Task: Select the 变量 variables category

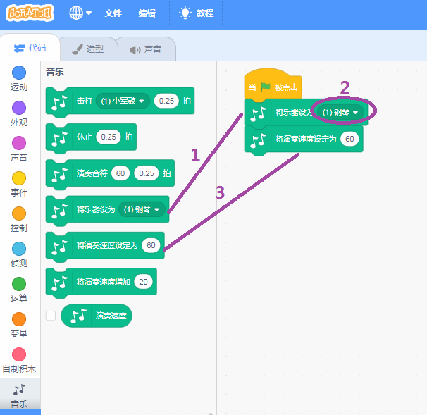Action: 19,319
